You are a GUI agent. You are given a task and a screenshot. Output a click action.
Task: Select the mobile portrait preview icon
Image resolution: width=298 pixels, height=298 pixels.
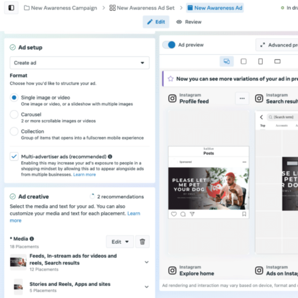click(260, 62)
